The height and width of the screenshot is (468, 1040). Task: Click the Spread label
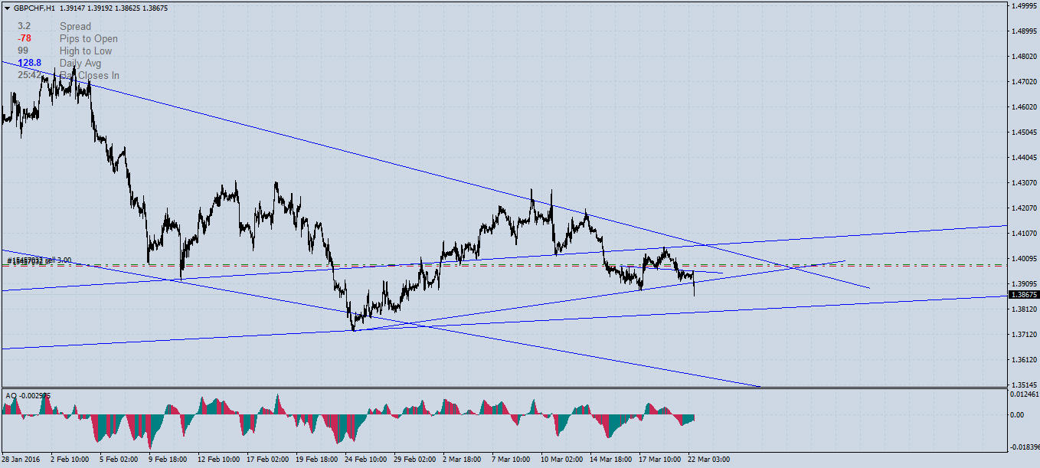click(x=75, y=27)
